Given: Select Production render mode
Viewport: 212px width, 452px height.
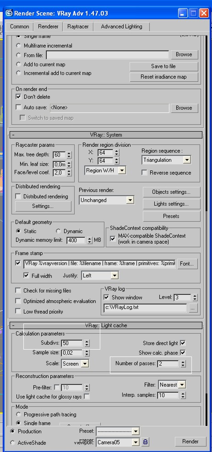Looking at the screenshot, I should tap(12, 431).
